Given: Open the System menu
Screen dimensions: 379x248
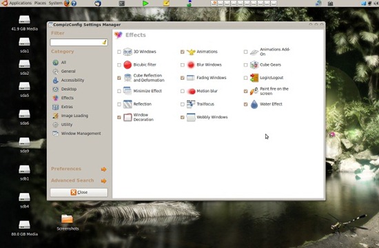Looking at the screenshot, I should (x=56, y=3).
